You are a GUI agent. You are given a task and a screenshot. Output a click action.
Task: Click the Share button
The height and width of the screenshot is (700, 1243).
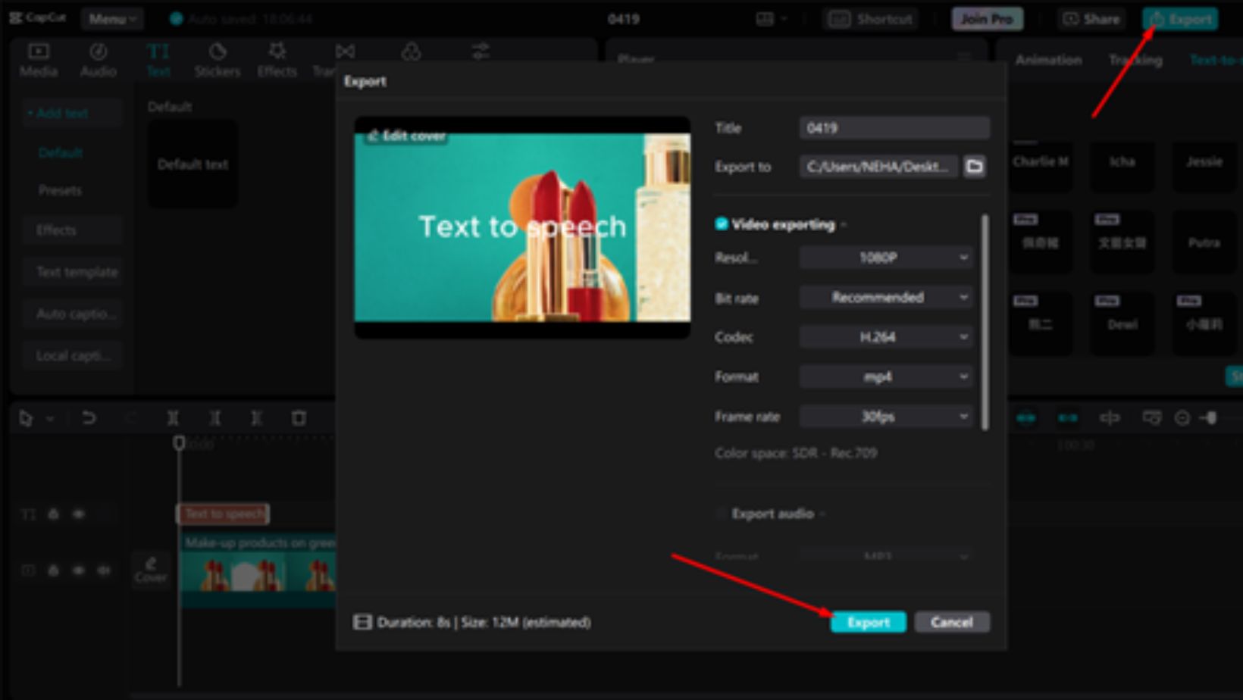pyautogui.click(x=1091, y=19)
